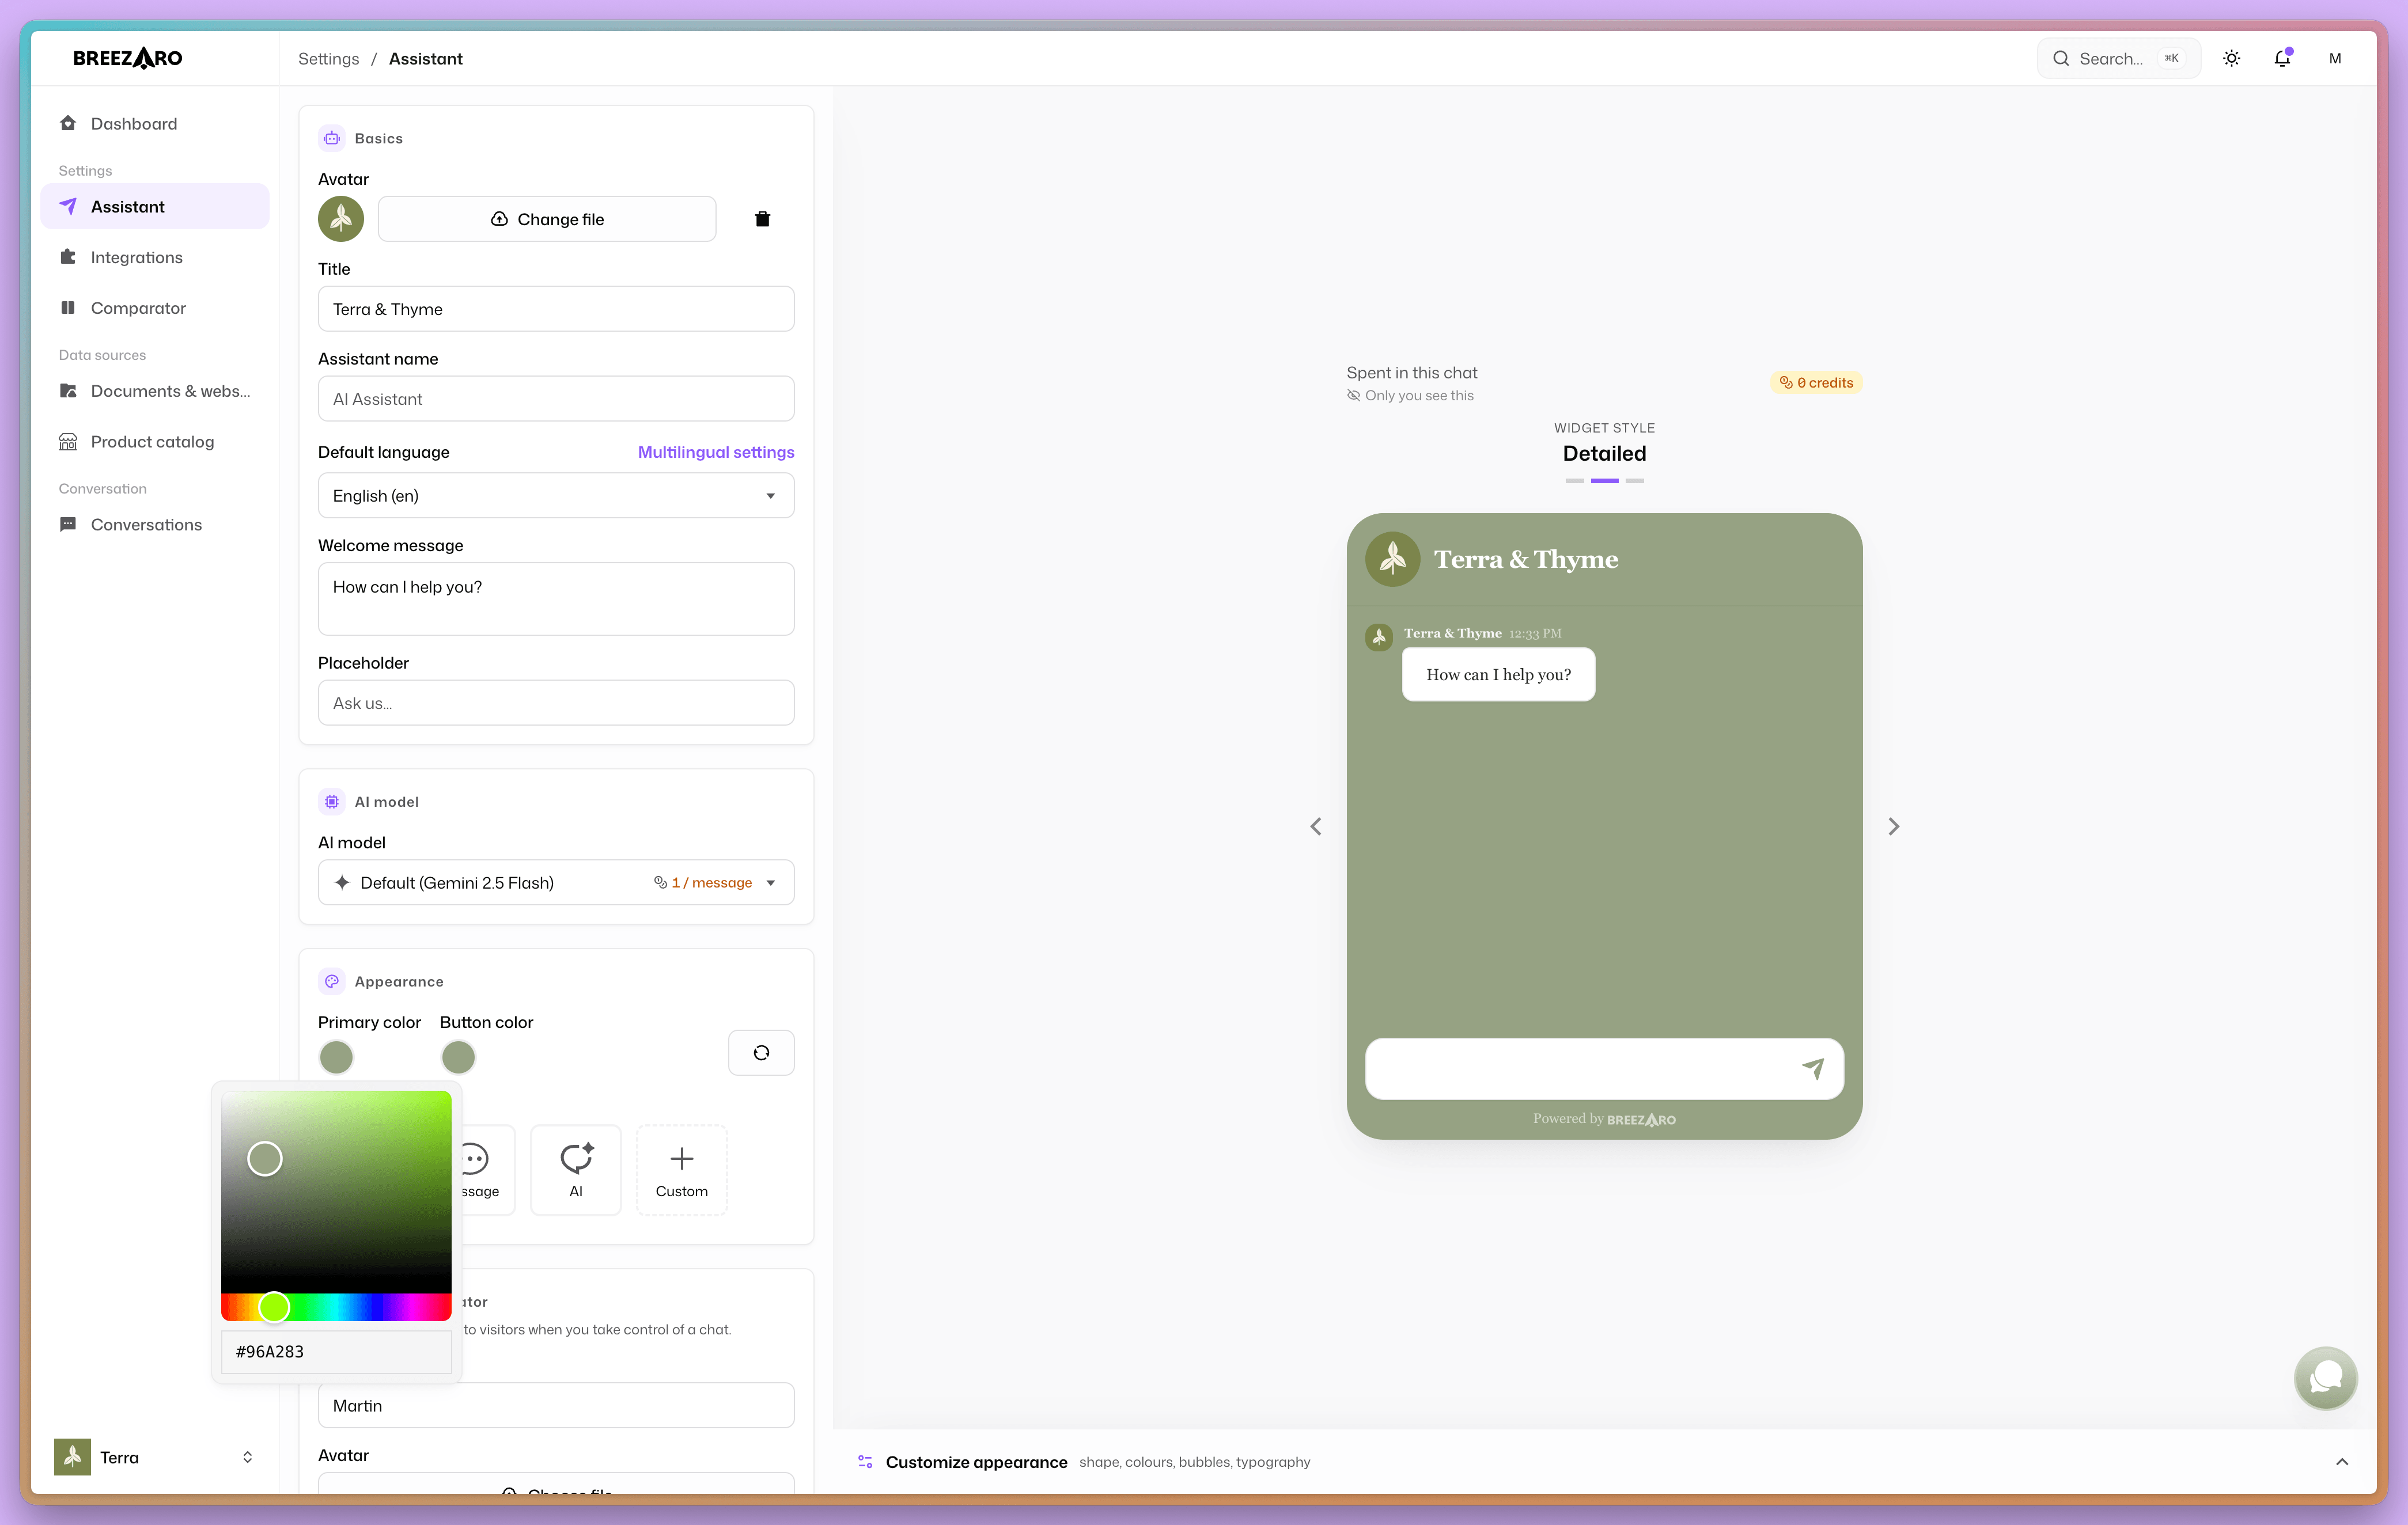This screenshot has height=1525, width=2408.
Task: Click the Appearance section palette icon
Action: click(x=332, y=982)
